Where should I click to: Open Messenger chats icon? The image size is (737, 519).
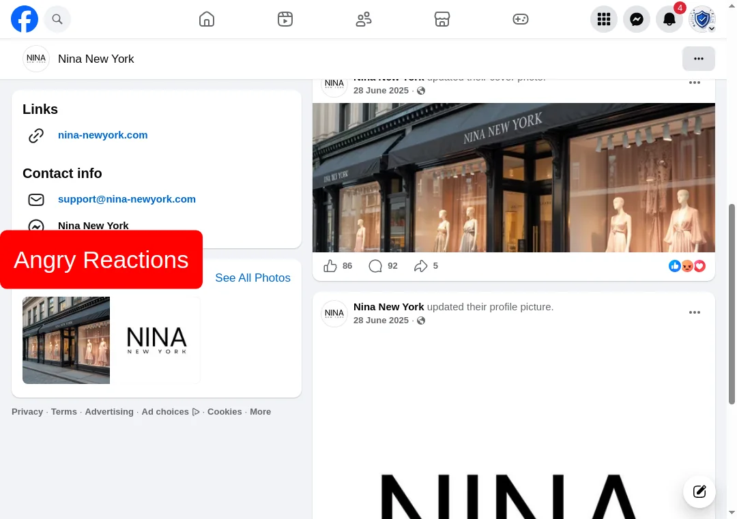point(637,19)
